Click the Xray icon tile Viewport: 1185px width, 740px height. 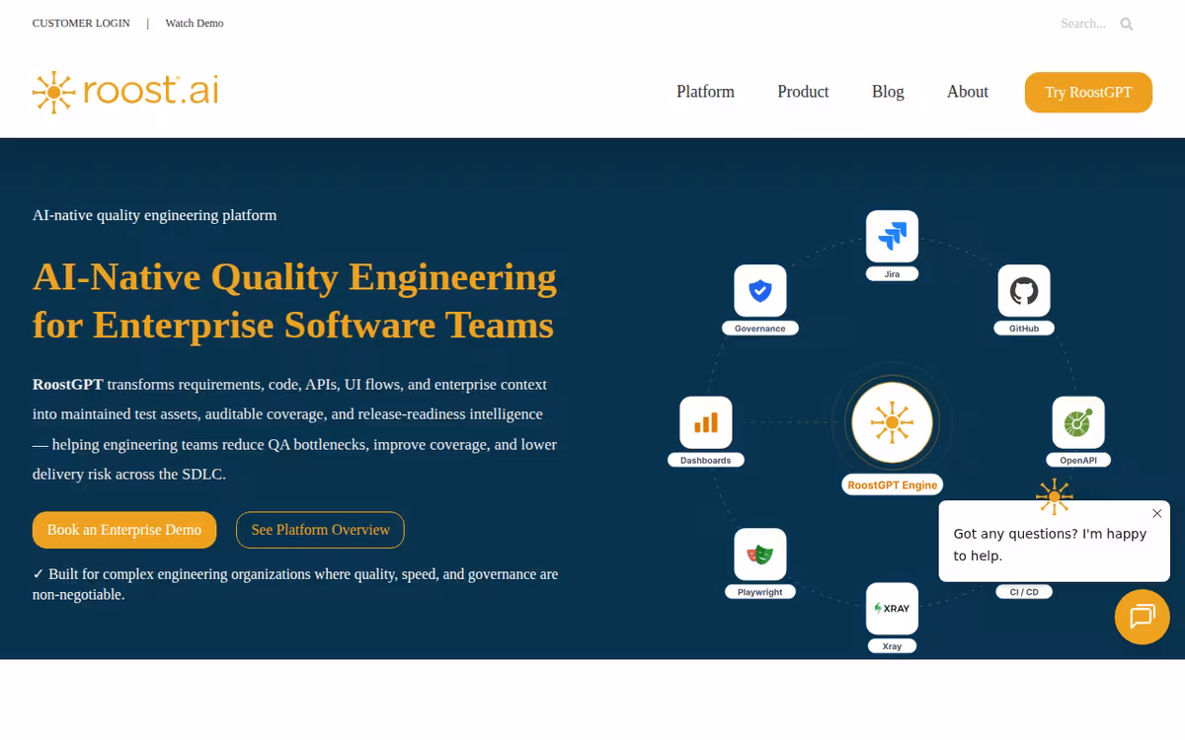click(892, 609)
